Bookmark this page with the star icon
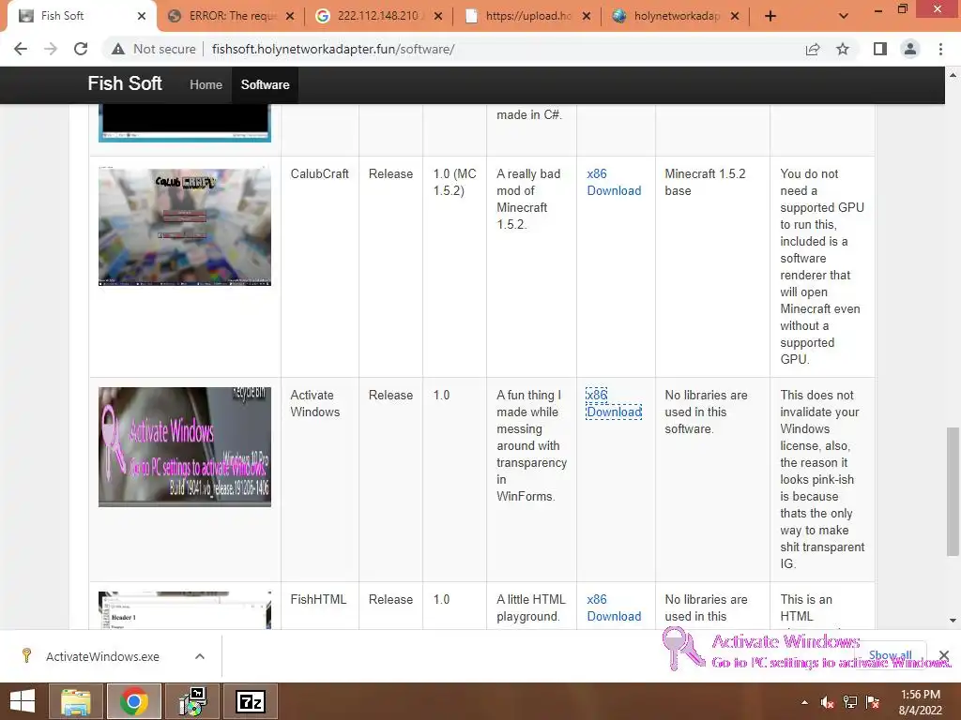Image resolution: width=961 pixels, height=720 pixels. 843,49
